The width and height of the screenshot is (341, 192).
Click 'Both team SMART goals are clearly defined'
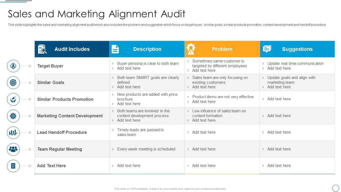pos(148,80)
